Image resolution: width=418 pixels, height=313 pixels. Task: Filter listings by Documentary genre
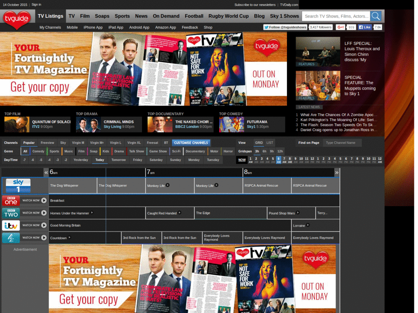(195, 151)
